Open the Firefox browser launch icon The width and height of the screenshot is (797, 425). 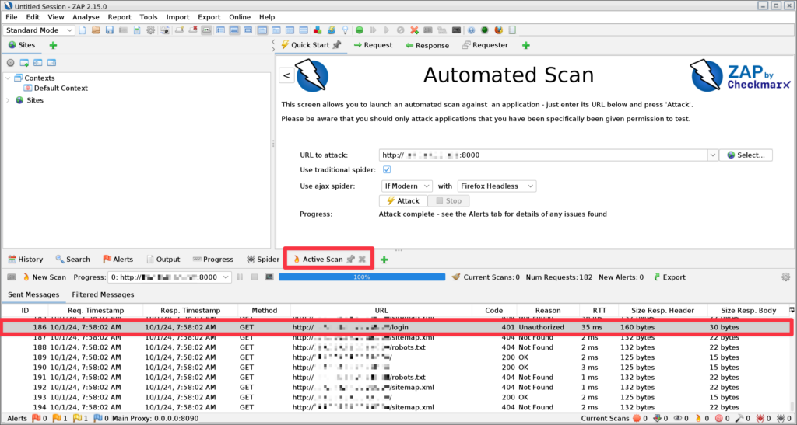click(x=499, y=30)
